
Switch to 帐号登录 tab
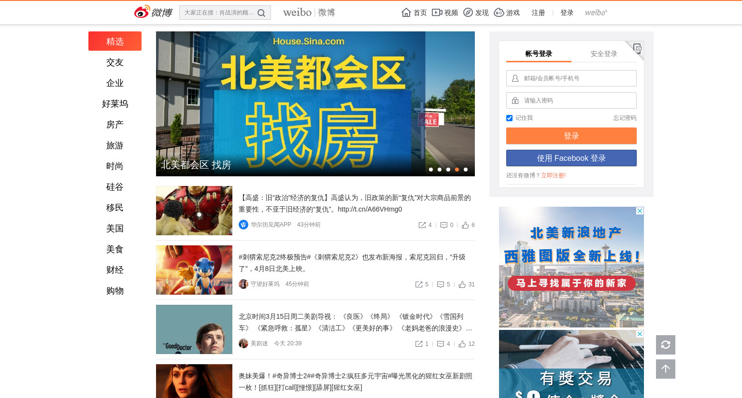tap(539, 54)
